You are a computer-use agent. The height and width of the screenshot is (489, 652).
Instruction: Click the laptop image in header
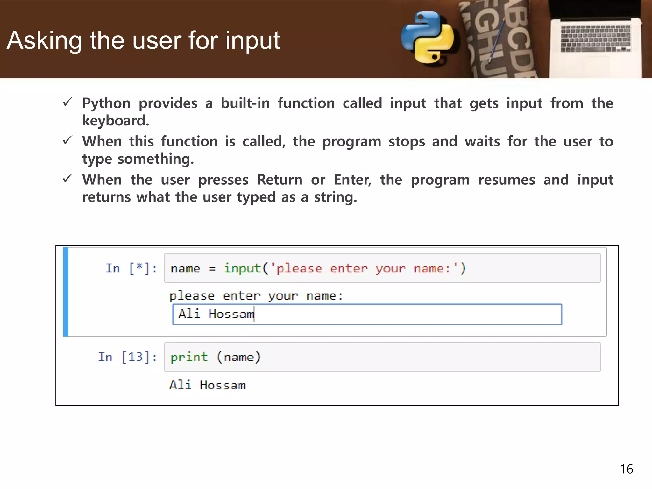point(595,41)
